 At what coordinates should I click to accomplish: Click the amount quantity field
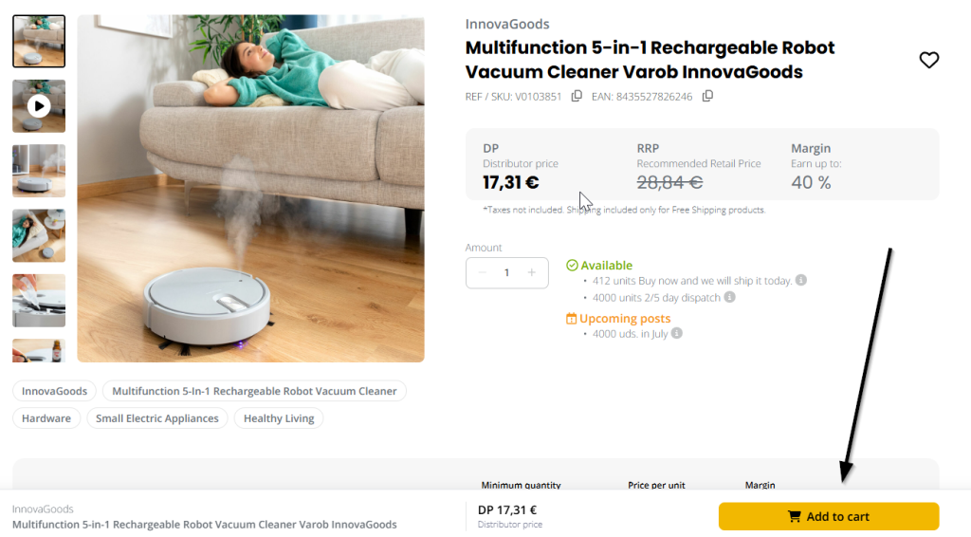[506, 273]
